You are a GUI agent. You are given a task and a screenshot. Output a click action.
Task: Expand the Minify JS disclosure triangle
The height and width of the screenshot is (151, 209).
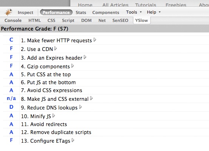coord(54,116)
